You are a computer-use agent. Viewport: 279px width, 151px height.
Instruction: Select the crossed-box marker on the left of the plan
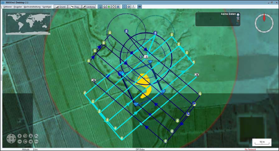coord(93,80)
